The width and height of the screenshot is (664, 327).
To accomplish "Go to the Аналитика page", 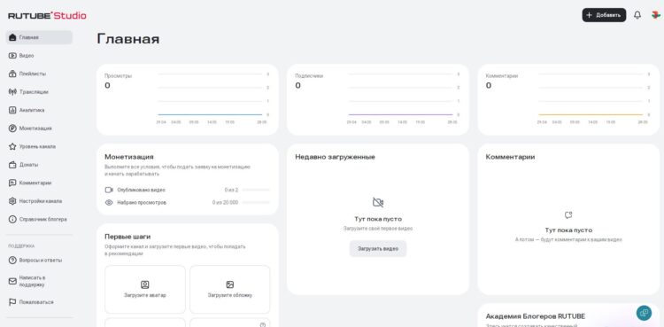I will pos(39,110).
